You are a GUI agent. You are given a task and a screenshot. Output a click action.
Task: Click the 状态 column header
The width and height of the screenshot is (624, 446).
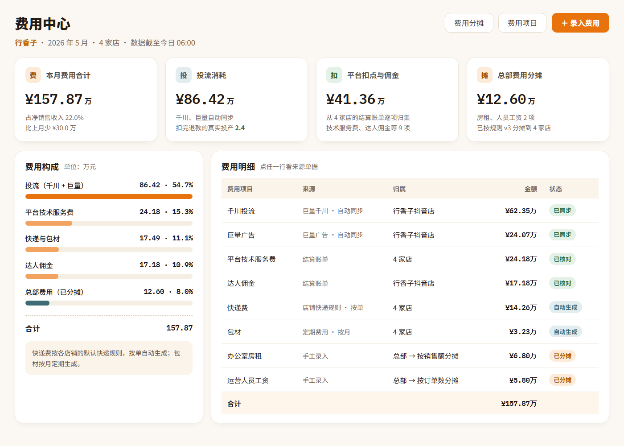[x=556, y=189]
